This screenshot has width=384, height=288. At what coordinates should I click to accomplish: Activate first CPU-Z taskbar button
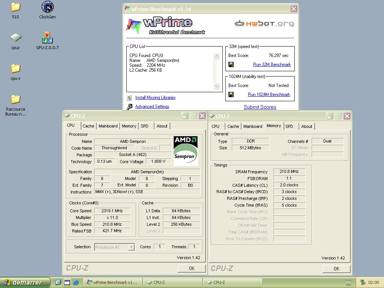click(x=172, y=282)
